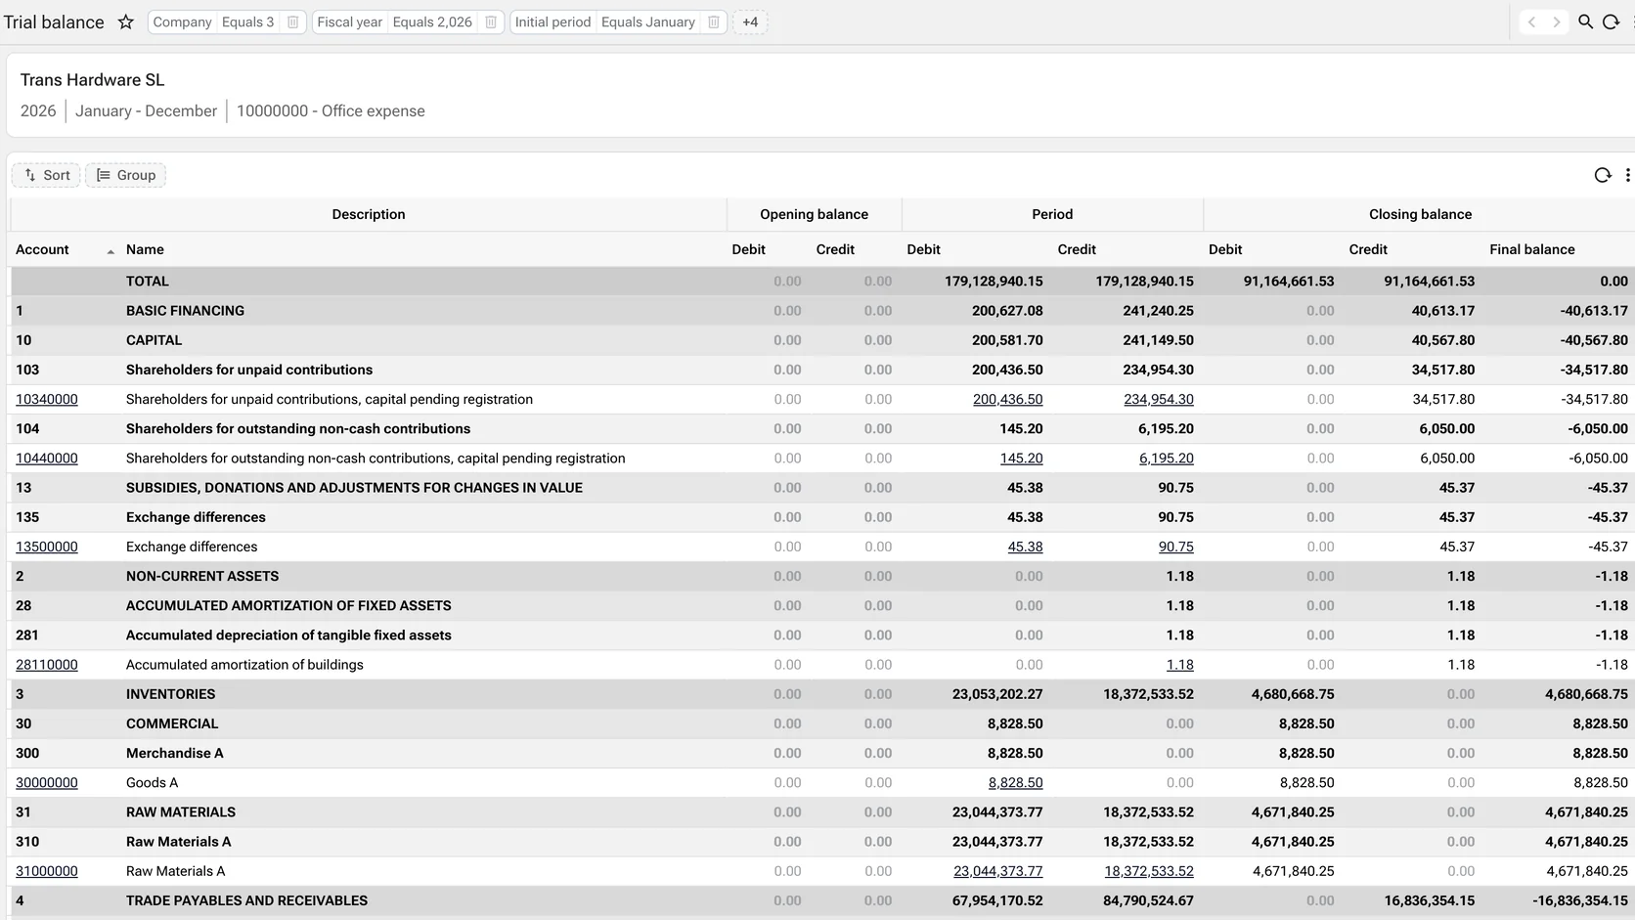Open the search magnifier icon
Screen dimensions: 1635x920
[x=1585, y=22]
